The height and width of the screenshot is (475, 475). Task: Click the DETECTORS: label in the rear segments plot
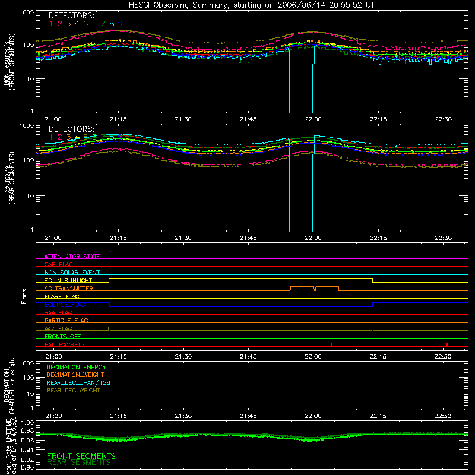[x=71, y=129]
